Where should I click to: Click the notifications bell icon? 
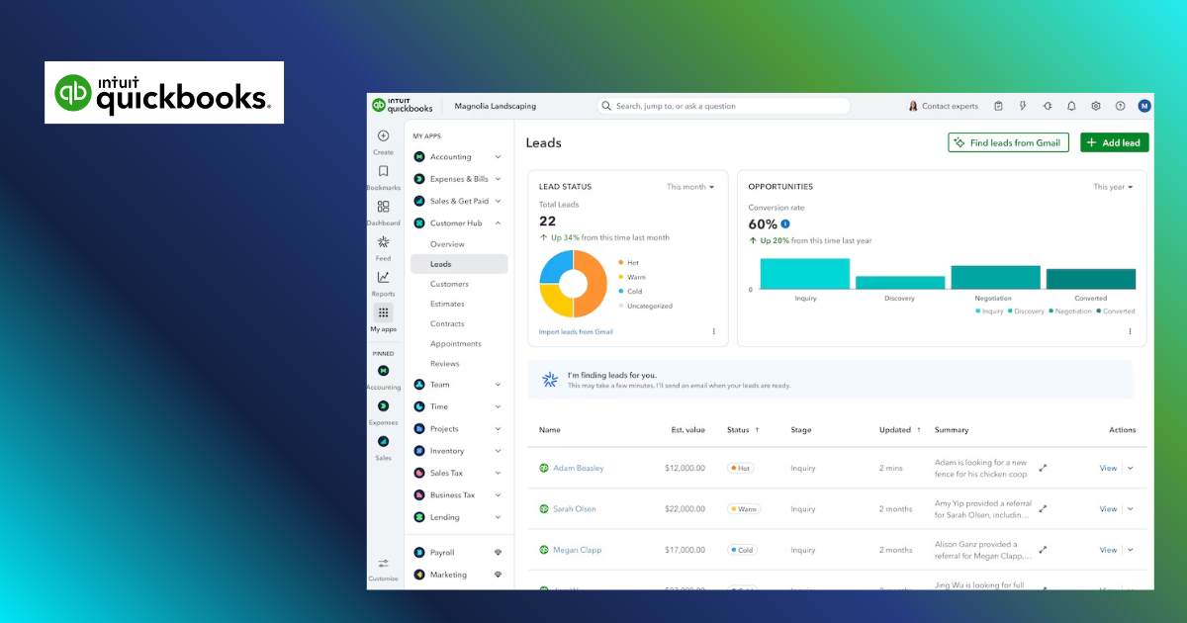tap(1071, 106)
